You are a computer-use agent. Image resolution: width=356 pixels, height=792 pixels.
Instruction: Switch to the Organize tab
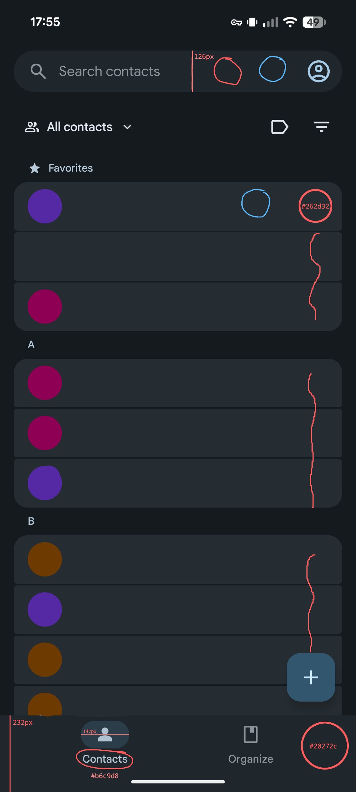click(251, 742)
